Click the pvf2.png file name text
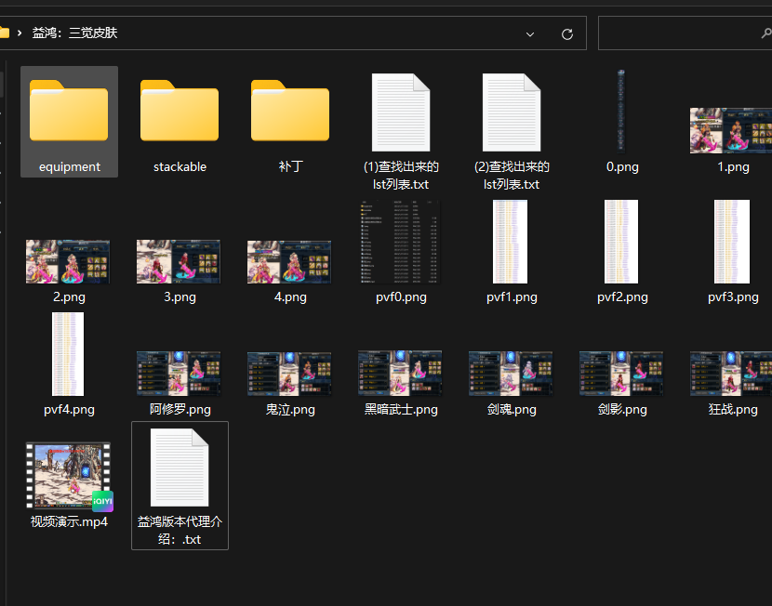This screenshot has height=606, width=772. tap(622, 297)
